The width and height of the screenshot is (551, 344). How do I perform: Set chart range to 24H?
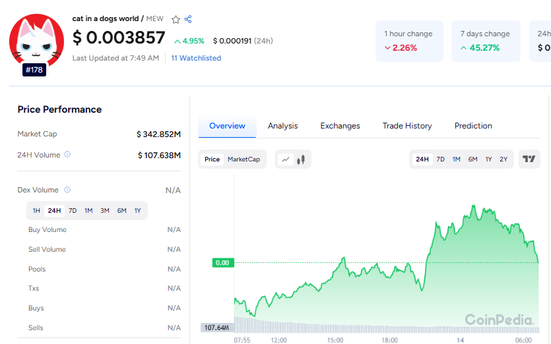pyautogui.click(x=422, y=159)
